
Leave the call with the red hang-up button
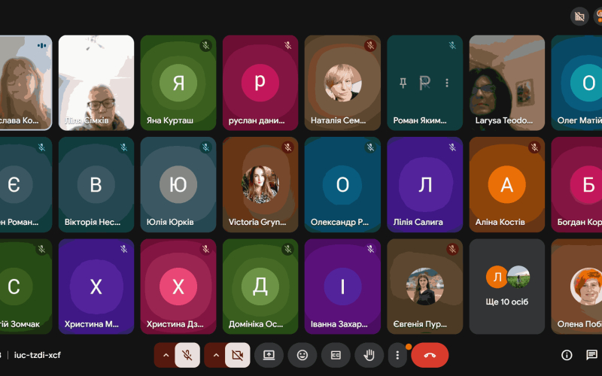point(430,355)
